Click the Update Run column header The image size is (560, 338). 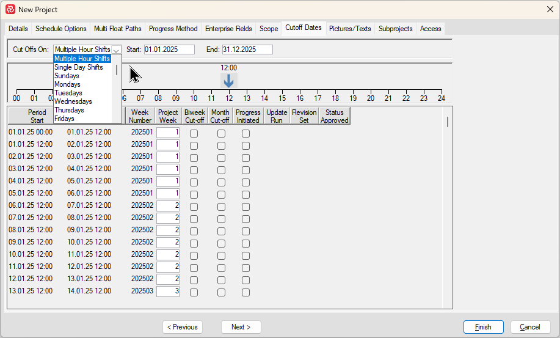pos(277,116)
